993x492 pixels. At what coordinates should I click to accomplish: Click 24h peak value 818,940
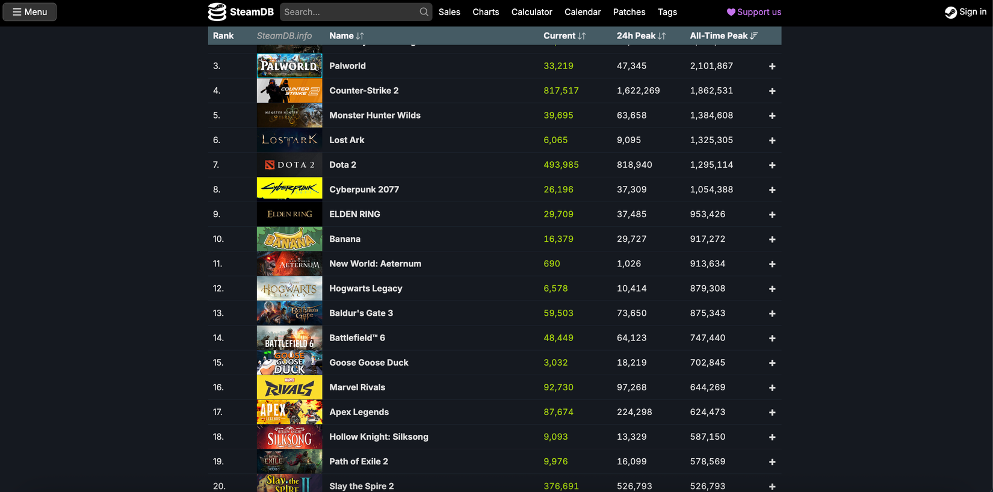(x=634, y=164)
